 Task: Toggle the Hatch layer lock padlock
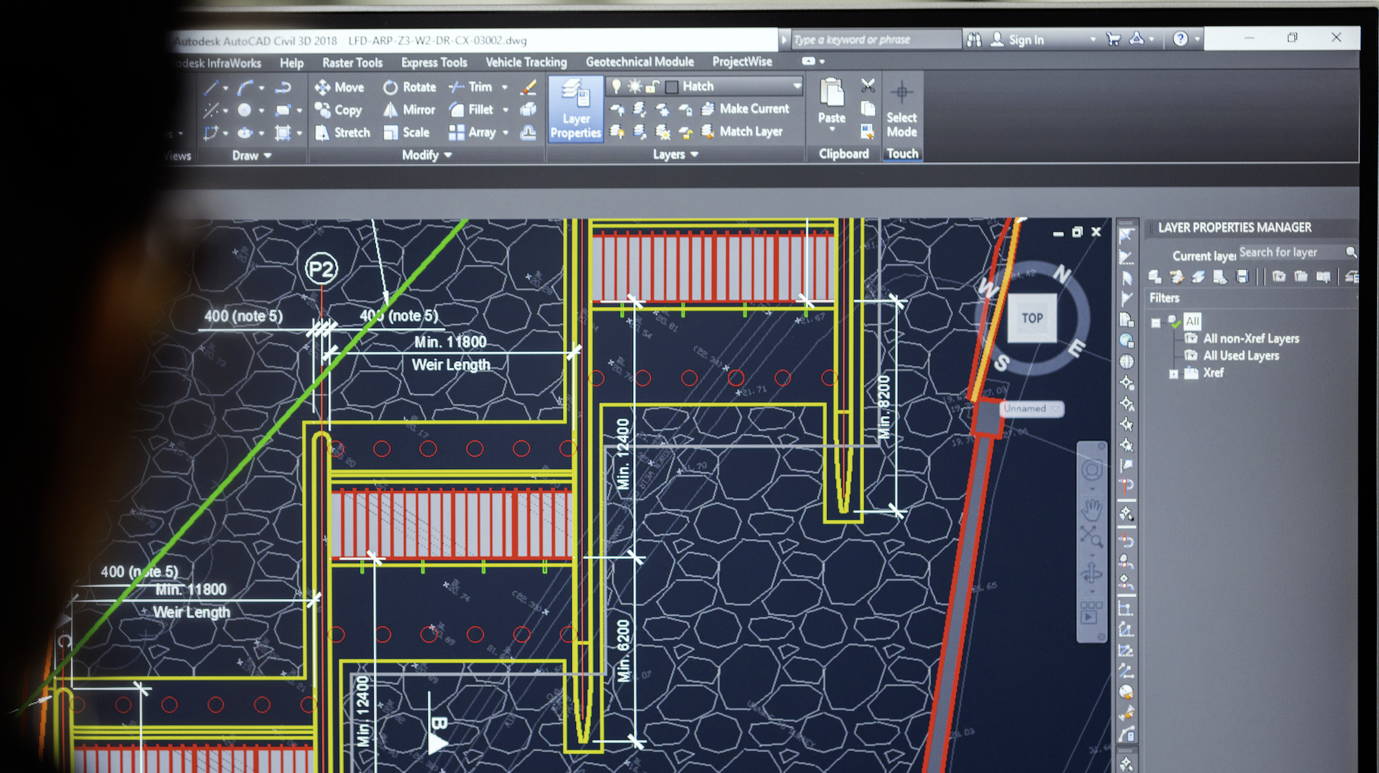[x=652, y=87]
